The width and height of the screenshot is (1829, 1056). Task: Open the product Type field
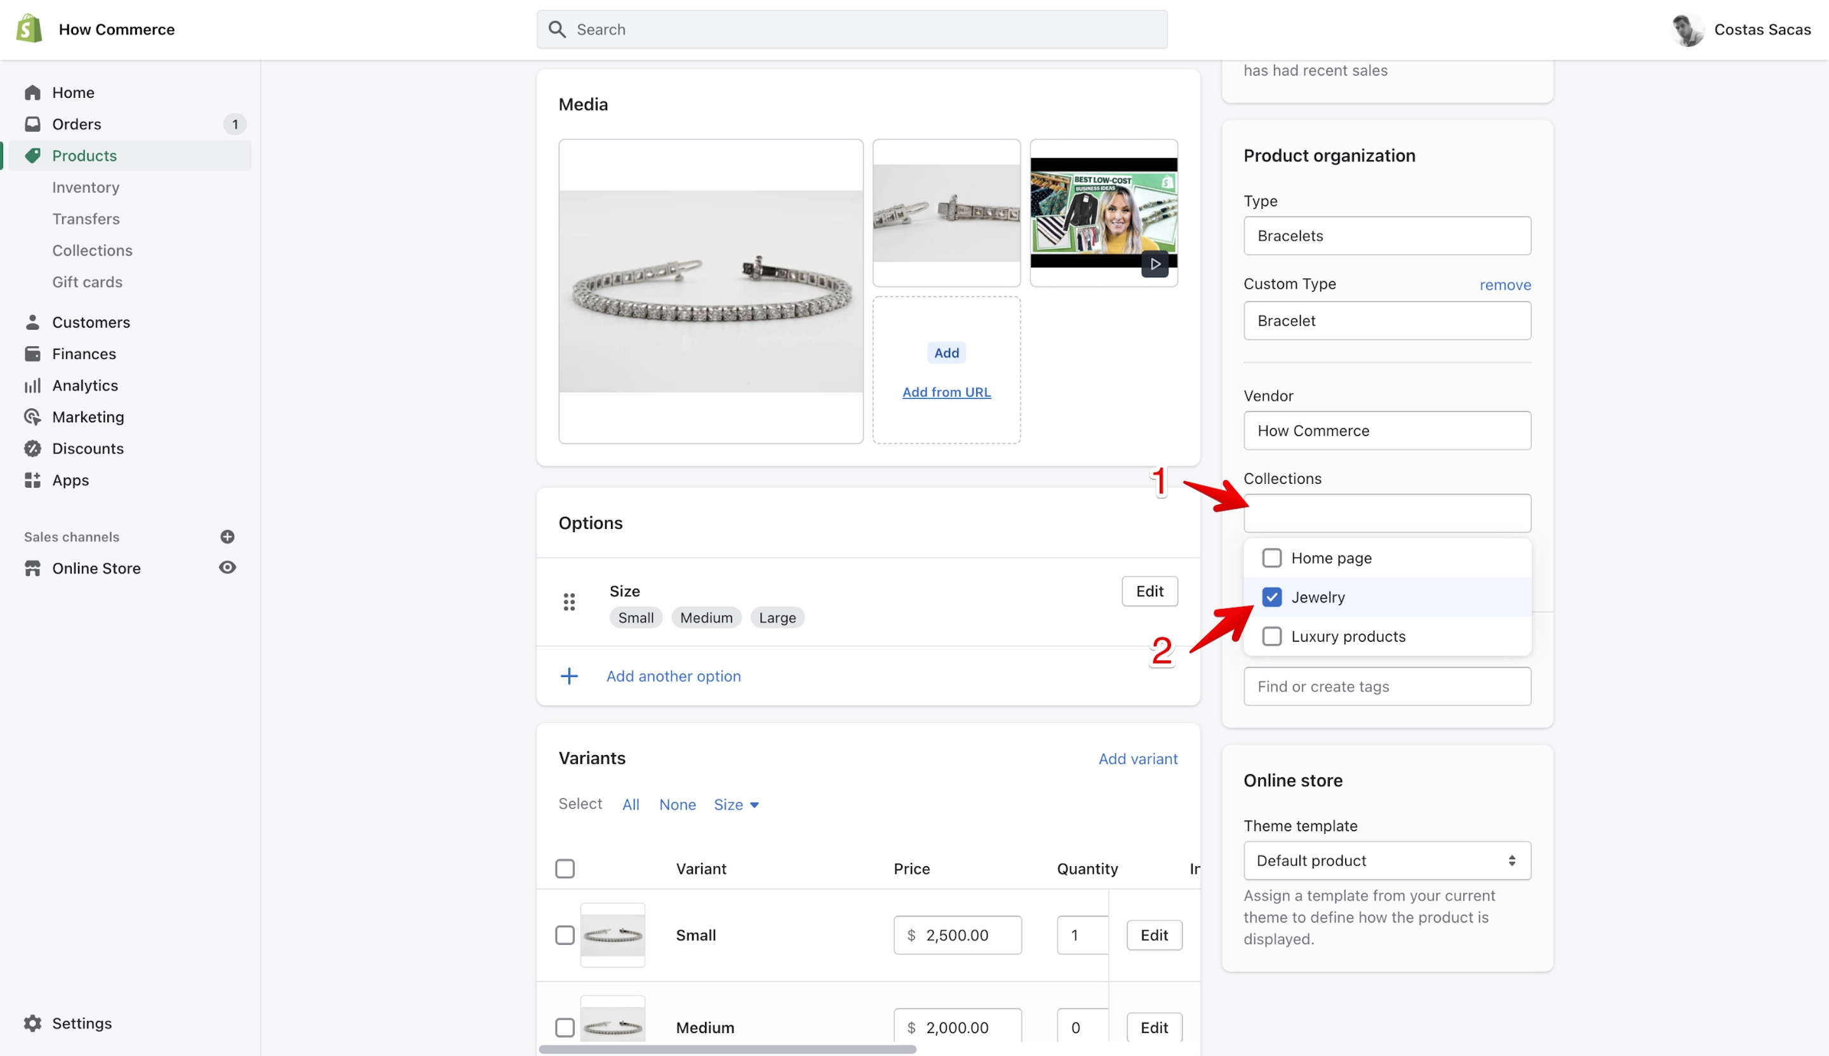pyautogui.click(x=1386, y=236)
